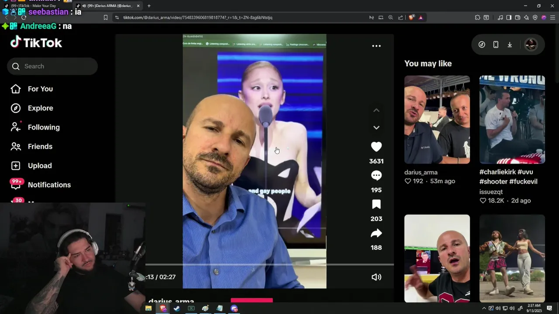Image resolution: width=559 pixels, height=314 pixels.
Task: Go to next video with down chevron
Action: click(x=376, y=127)
